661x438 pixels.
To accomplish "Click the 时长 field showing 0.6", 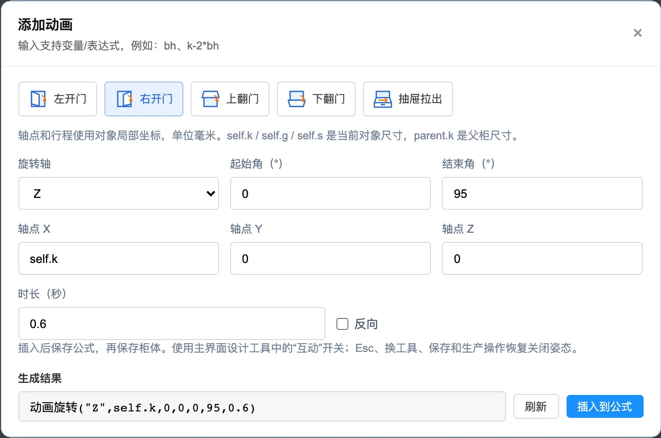I will pyautogui.click(x=172, y=323).
